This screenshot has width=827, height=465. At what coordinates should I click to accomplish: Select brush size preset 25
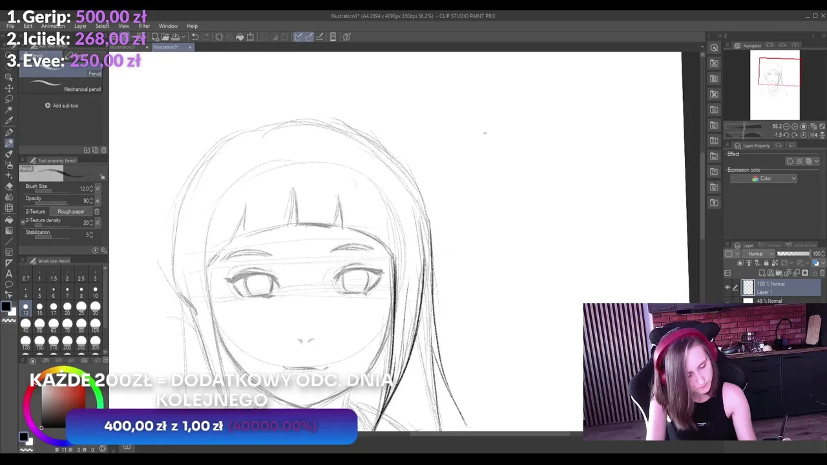pyautogui.click(x=81, y=307)
